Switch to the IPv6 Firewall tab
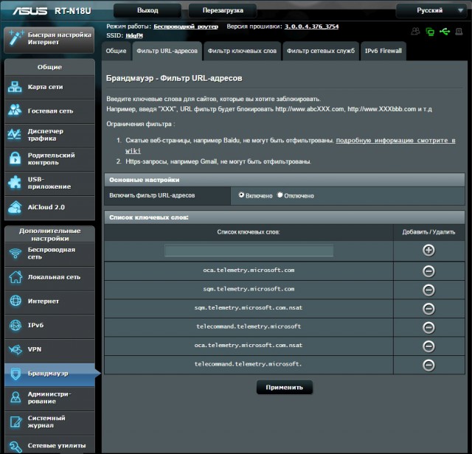Screen dimensions: 472x454 coord(383,51)
